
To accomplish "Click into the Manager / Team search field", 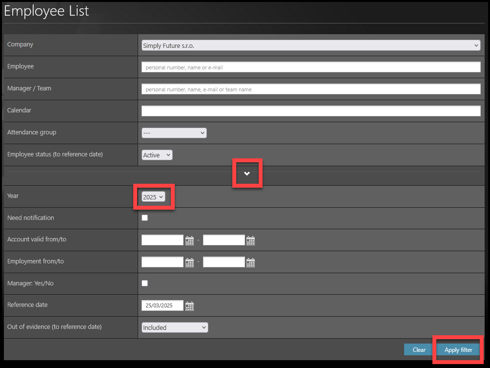I will click(310, 89).
